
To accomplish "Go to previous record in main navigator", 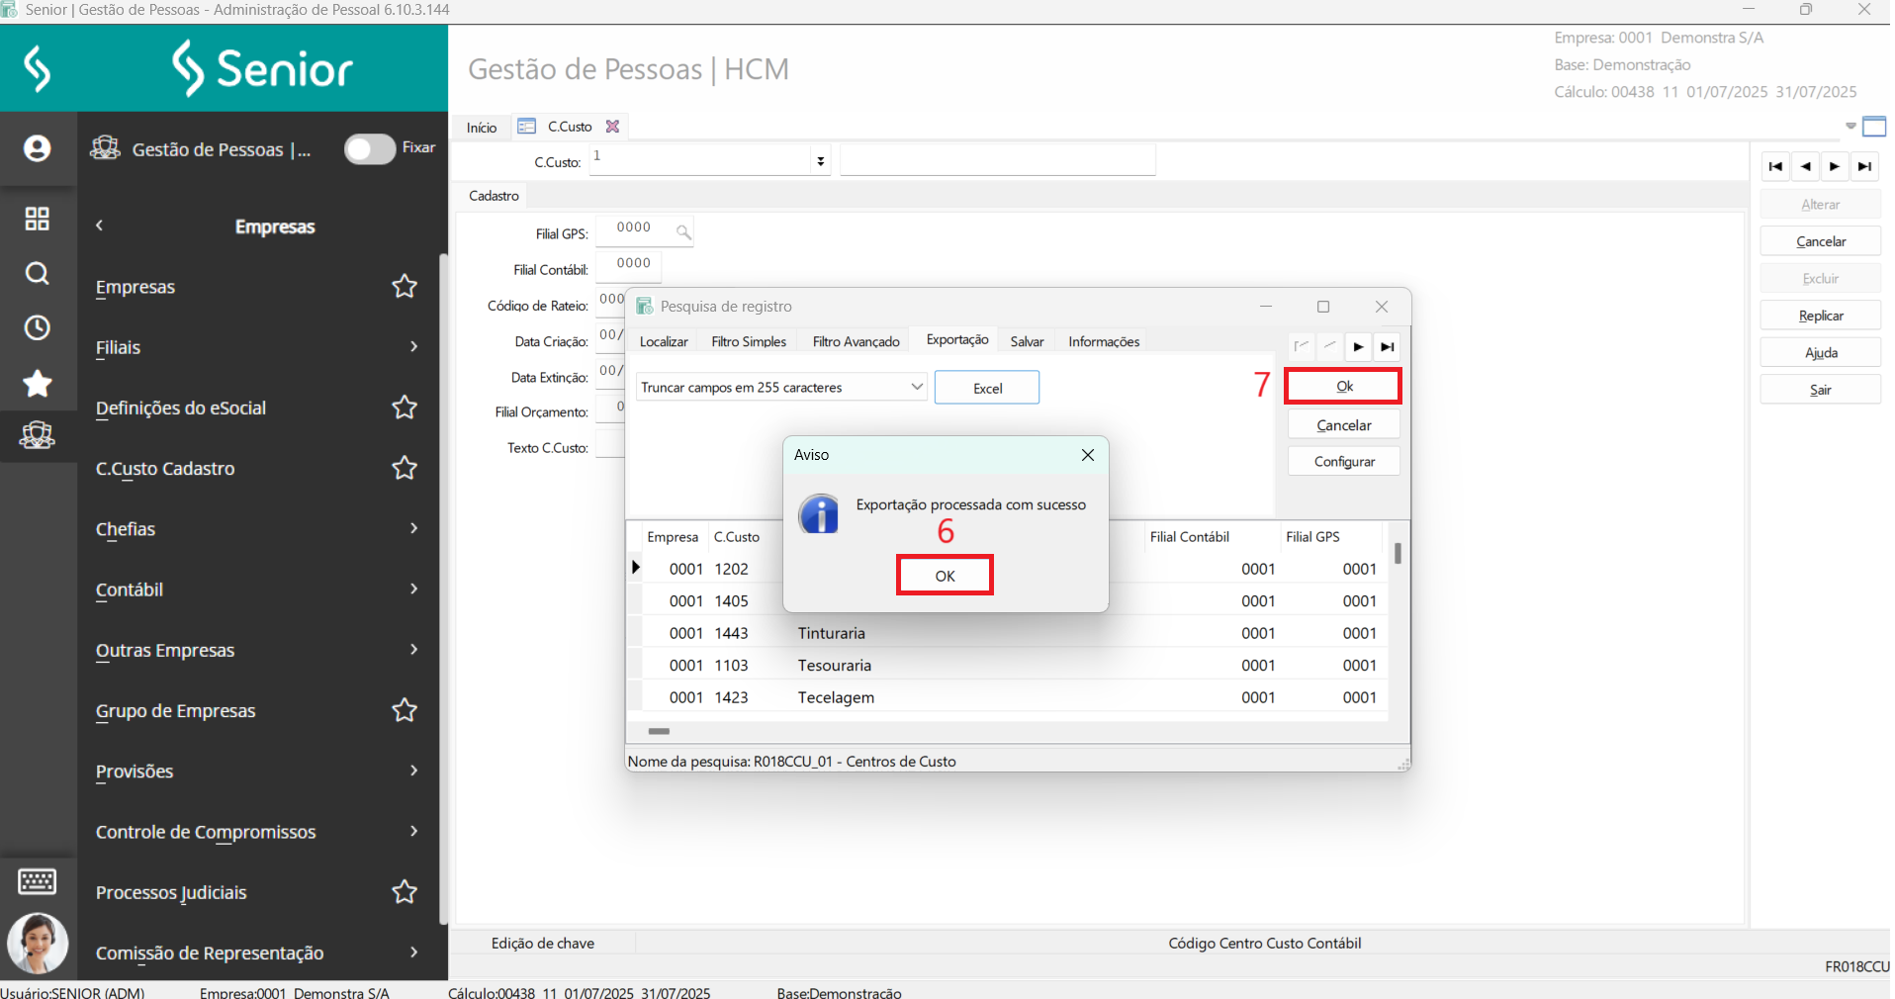I will 1805,166.
